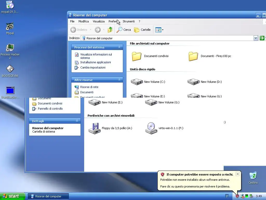Open the Pannello di controllo link
The image size is (266, 200).
pos(50,109)
